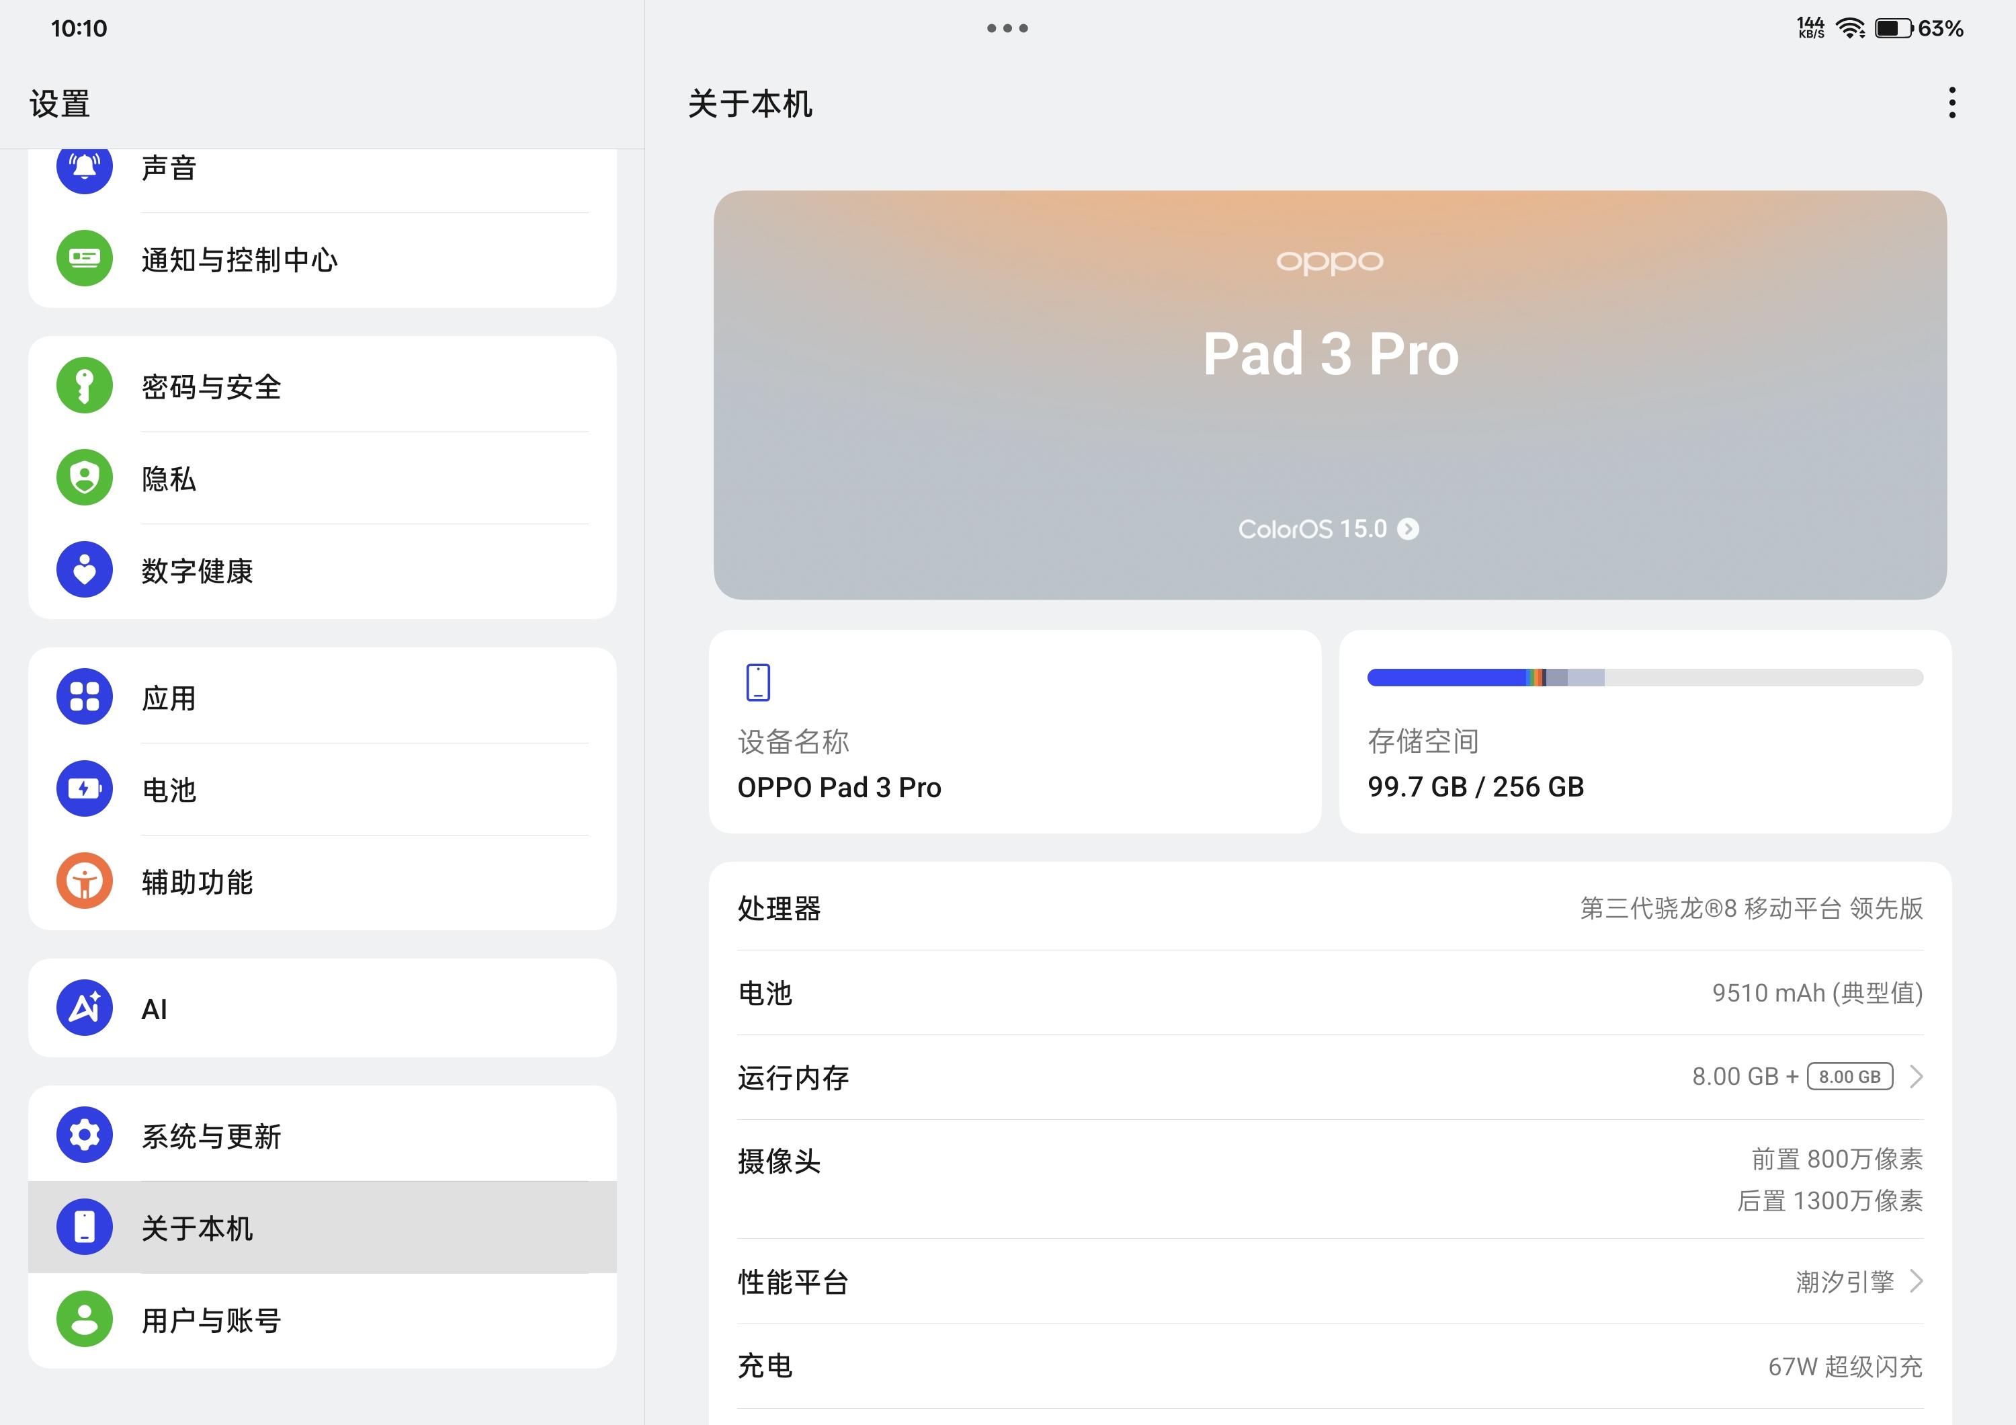The width and height of the screenshot is (2016, 1425).
Task: Tap the 8.00 GB RAM expansion badge
Action: pyautogui.click(x=1849, y=1076)
